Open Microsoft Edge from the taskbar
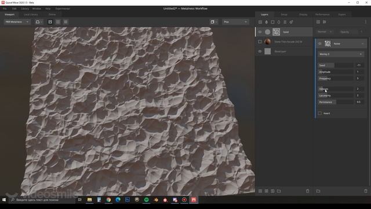Screen dimensions: 371x209 pyautogui.click(x=118, y=200)
